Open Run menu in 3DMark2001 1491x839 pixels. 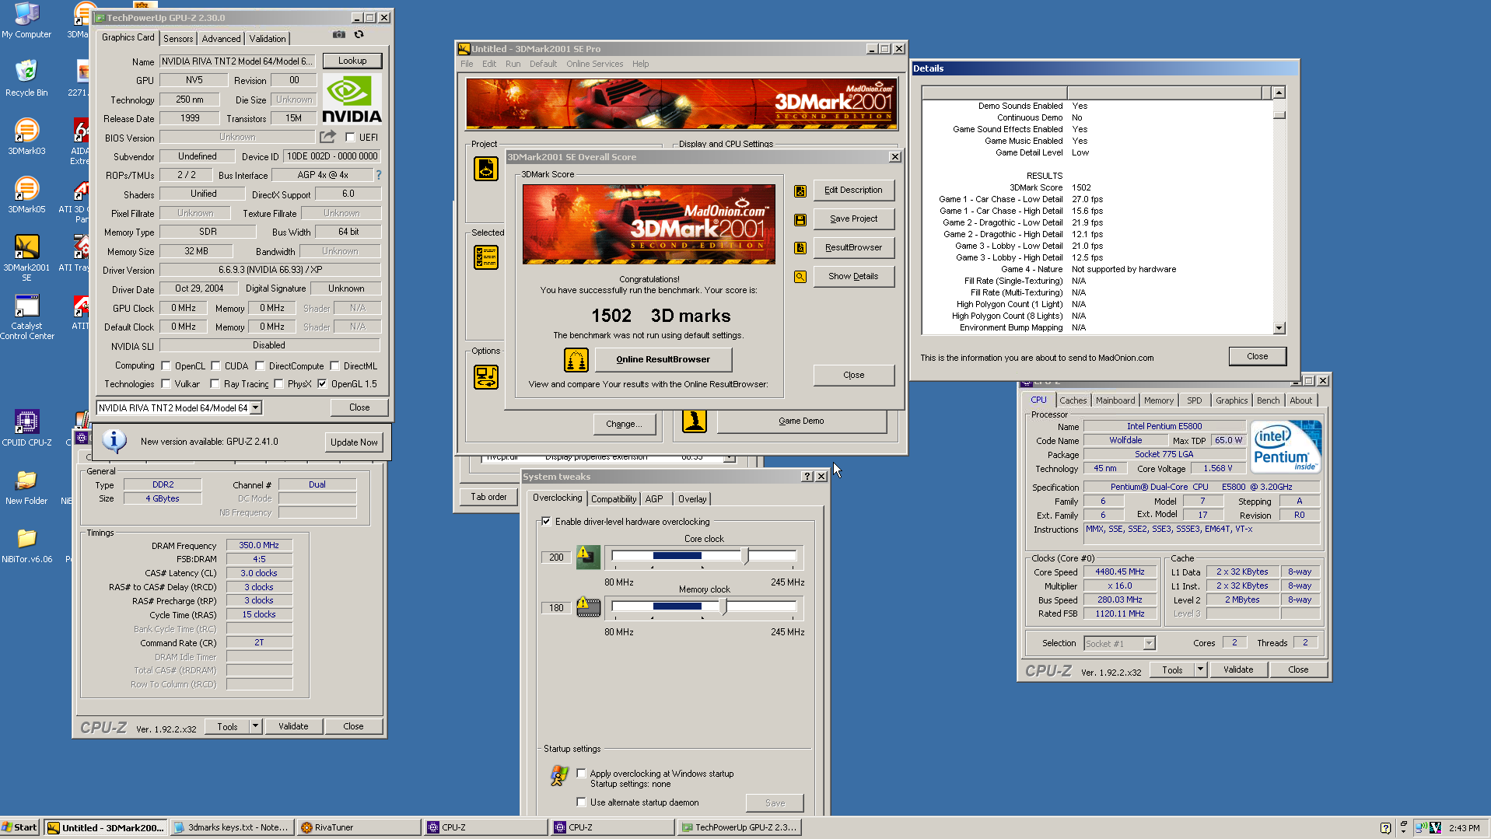pyautogui.click(x=513, y=65)
